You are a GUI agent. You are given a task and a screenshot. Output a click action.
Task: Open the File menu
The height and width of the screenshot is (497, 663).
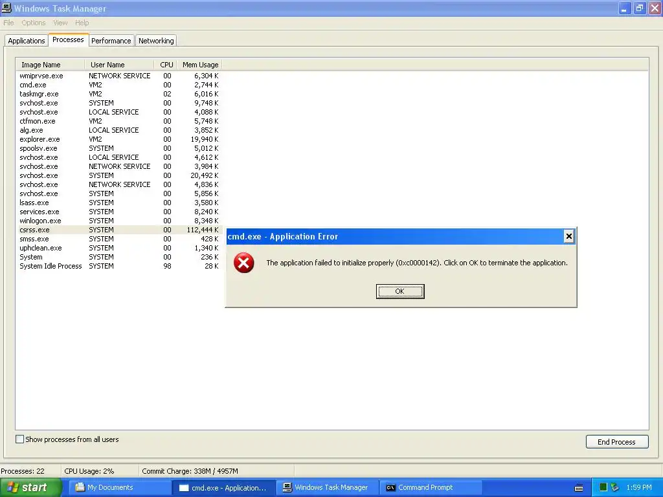(x=8, y=23)
